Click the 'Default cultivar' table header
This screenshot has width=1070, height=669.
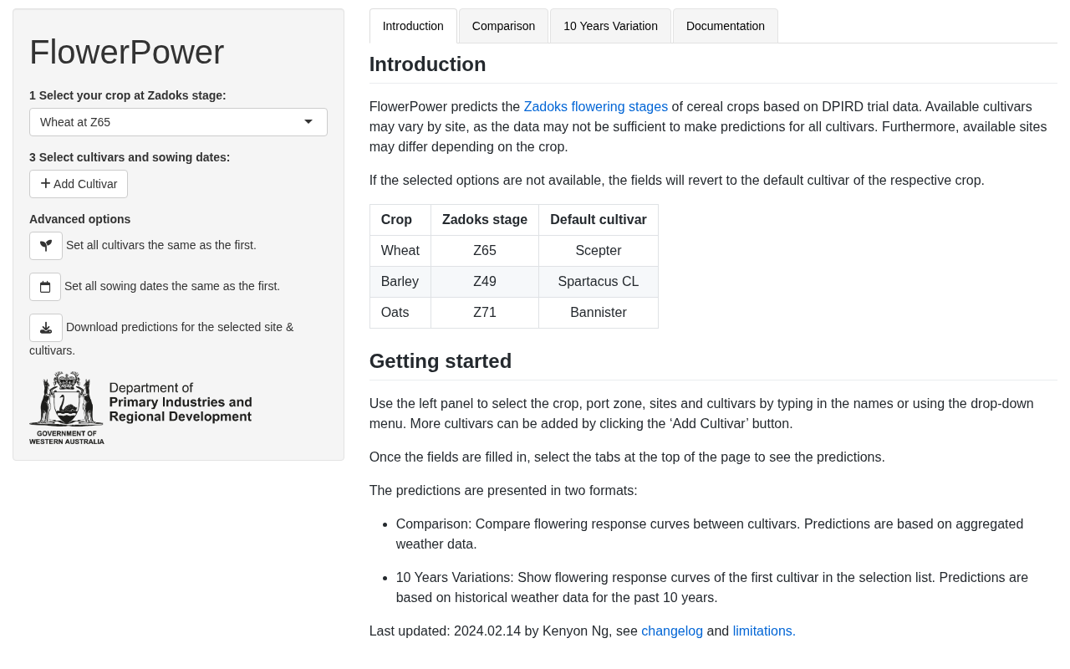coord(598,220)
